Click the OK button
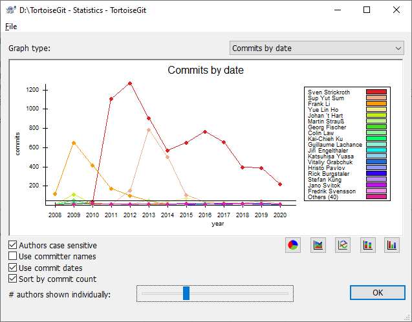This screenshot has width=412, height=322. tap(377, 293)
